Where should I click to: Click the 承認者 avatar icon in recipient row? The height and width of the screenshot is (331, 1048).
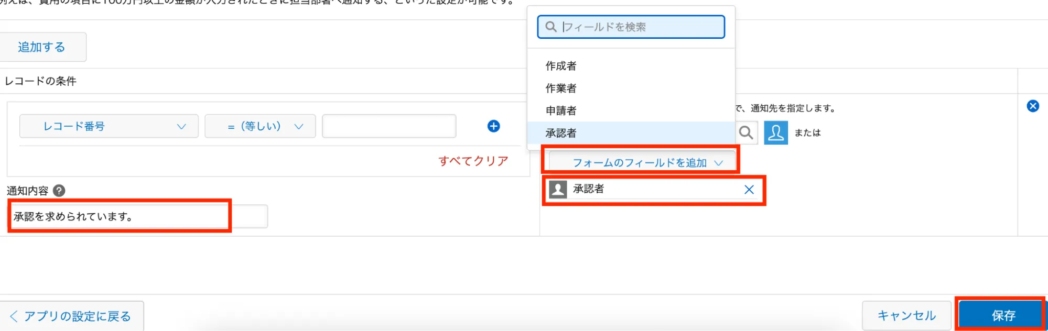558,190
